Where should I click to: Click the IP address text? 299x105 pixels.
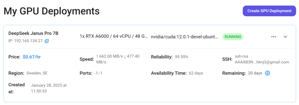coord(25,41)
